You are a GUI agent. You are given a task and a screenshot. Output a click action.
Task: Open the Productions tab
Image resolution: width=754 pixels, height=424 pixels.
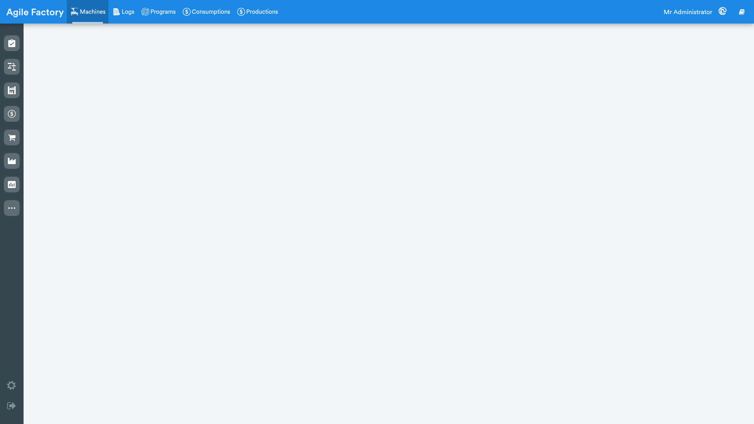pos(258,12)
